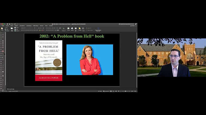The height and width of the screenshot is (115, 206).
Task: Click the account icon beside the search field
Action: tap(136, 24)
